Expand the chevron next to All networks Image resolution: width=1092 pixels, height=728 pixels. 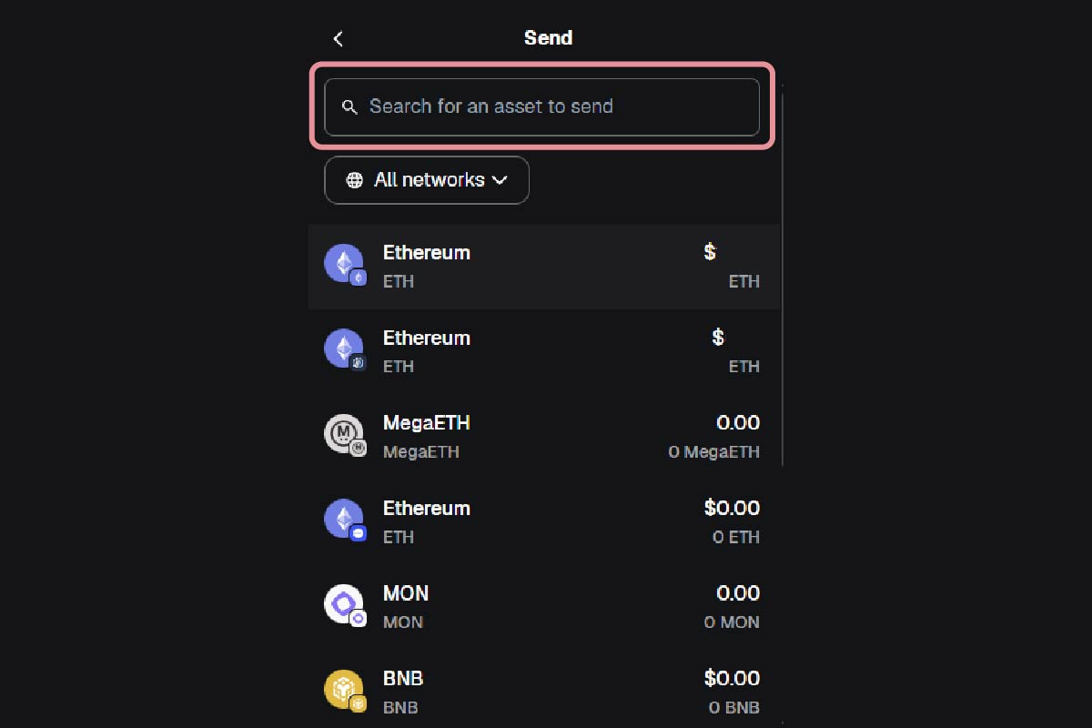pos(500,180)
